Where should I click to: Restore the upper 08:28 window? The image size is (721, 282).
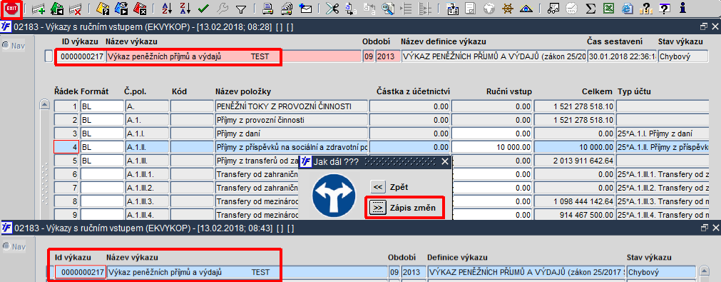[x=703, y=27]
